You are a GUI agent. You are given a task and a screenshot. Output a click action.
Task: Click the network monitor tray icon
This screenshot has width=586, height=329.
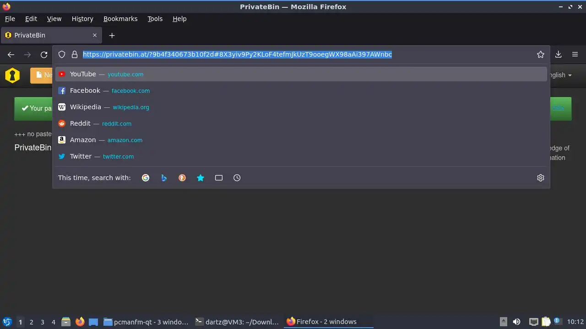[533, 322]
